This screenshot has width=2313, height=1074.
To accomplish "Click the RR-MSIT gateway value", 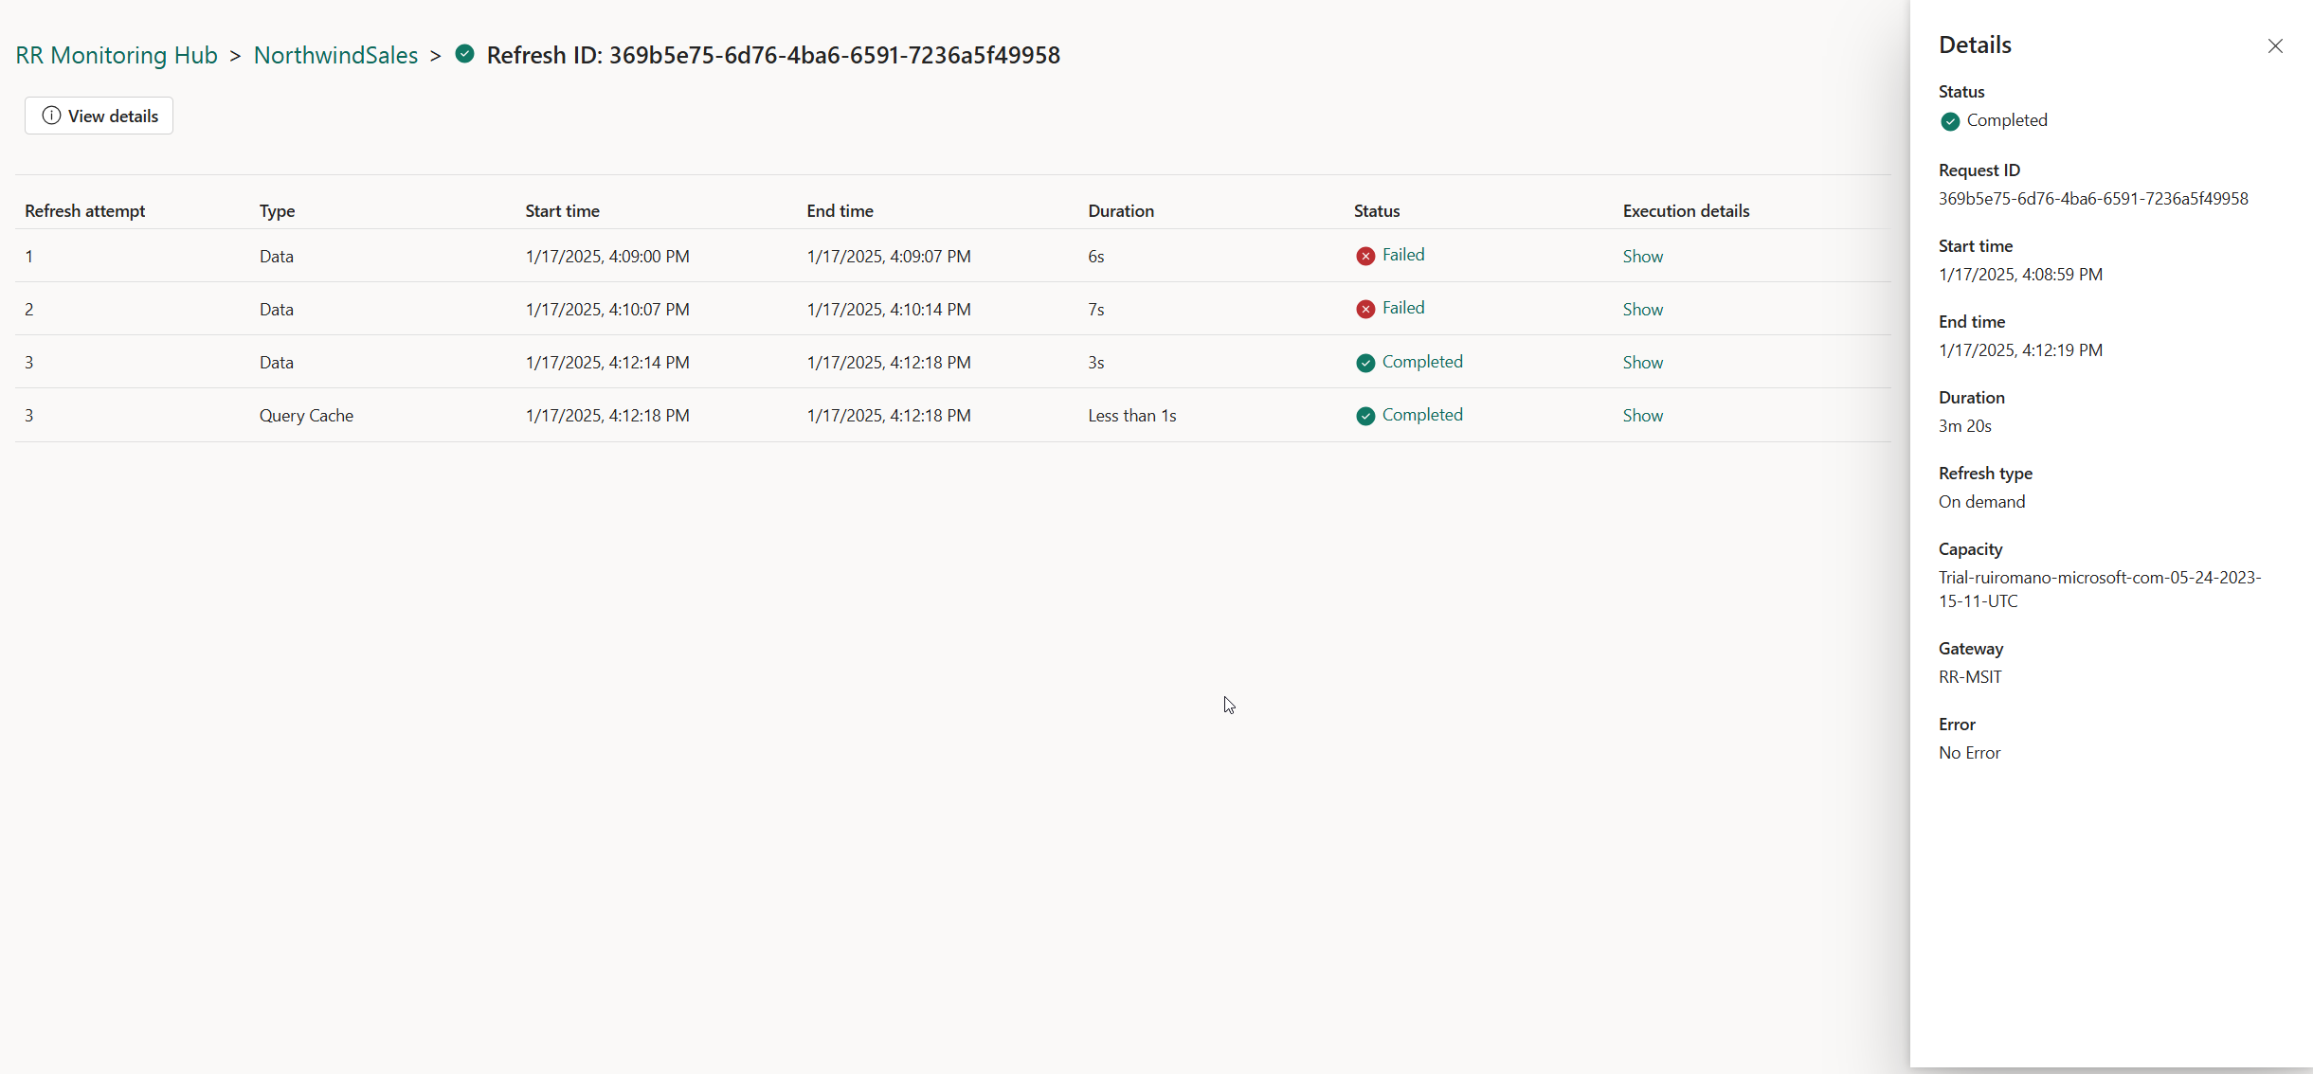I will (1970, 677).
